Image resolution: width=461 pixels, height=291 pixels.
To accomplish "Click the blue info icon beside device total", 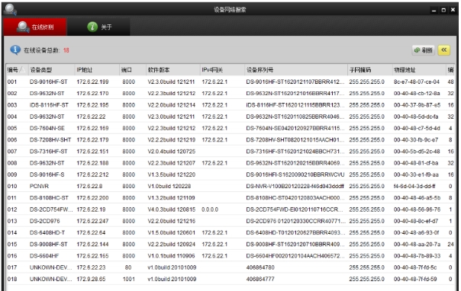I will tap(15, 50).
